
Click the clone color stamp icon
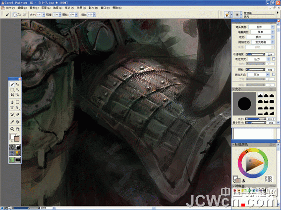(x=244, y=180)
